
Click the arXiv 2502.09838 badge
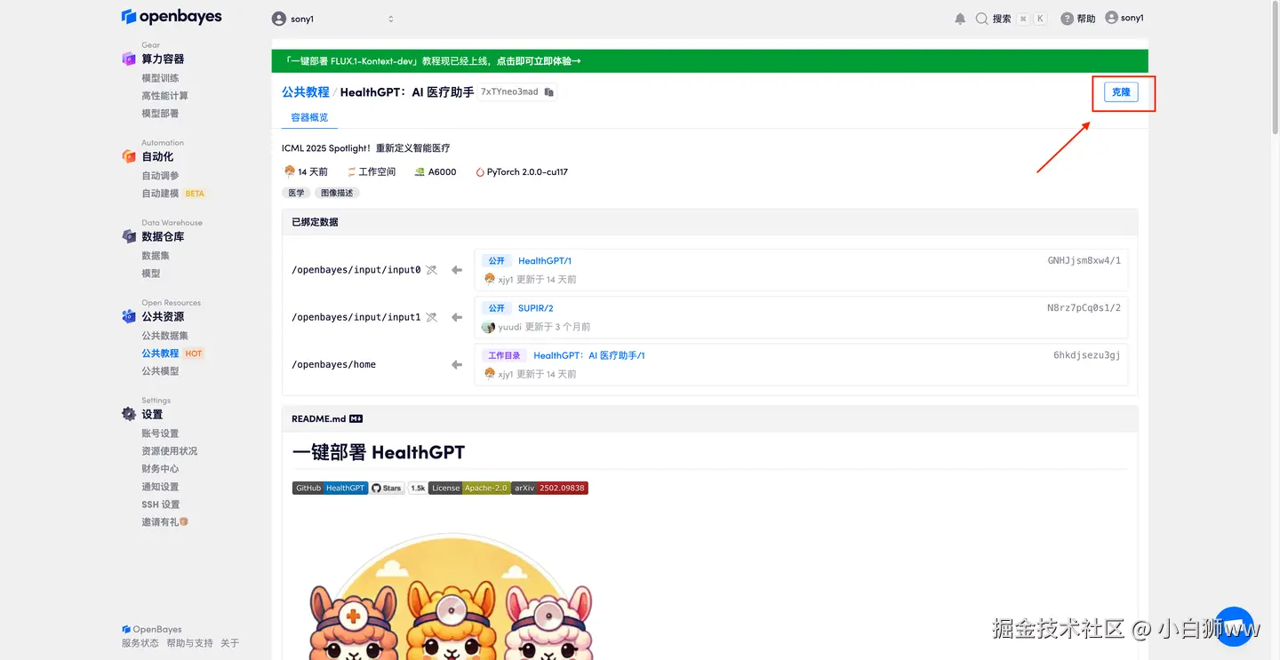(x=549, y=488)
